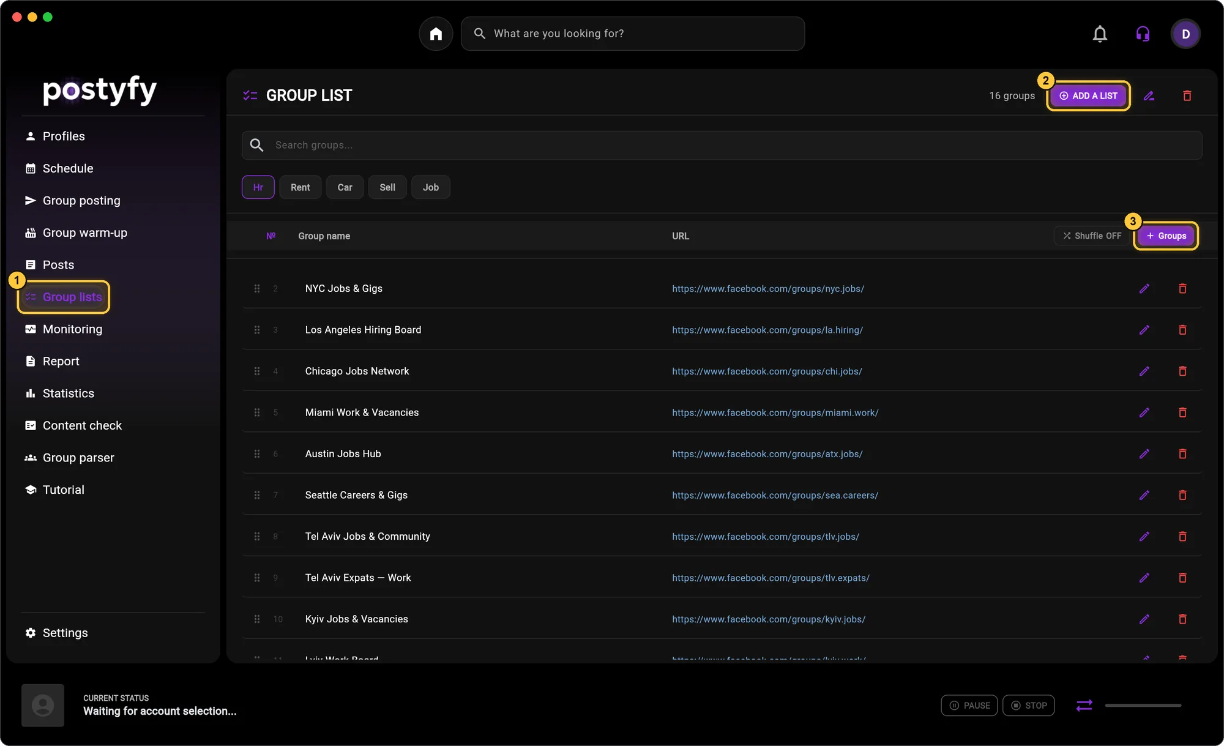
Task: Delete the Los Angeles Hiring Board row
Action: point(1182,330)
